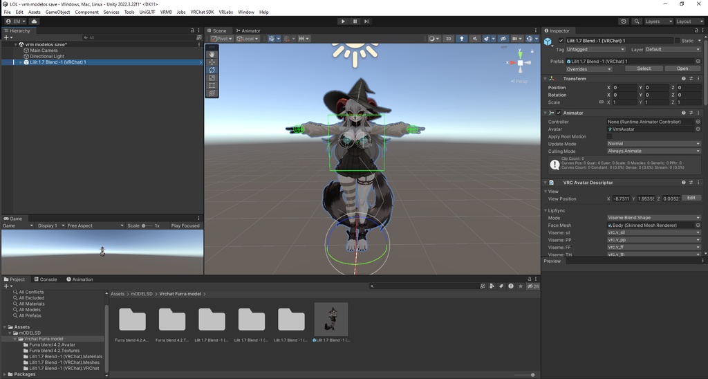Select the Rotate tool in the scene
Image resolution: width=708 pixels, height=379 pixels.
coord(212,70)
